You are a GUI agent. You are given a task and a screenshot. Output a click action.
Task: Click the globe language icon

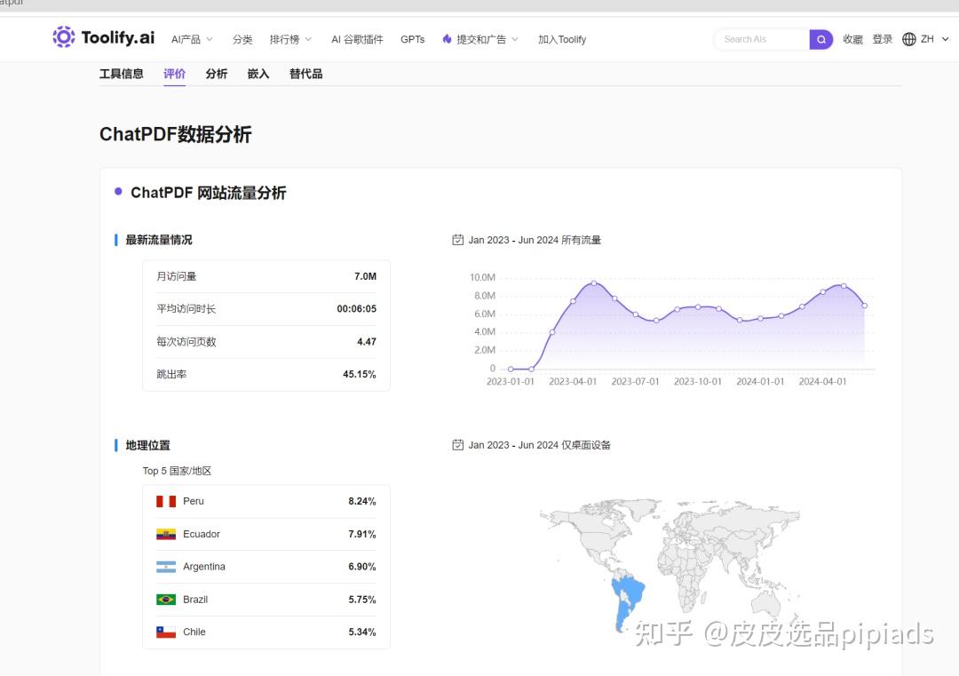(909, 39)
